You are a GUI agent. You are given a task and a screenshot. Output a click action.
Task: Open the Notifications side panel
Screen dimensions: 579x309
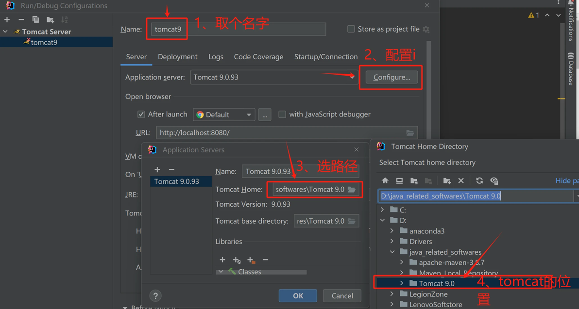click(571, 21)
